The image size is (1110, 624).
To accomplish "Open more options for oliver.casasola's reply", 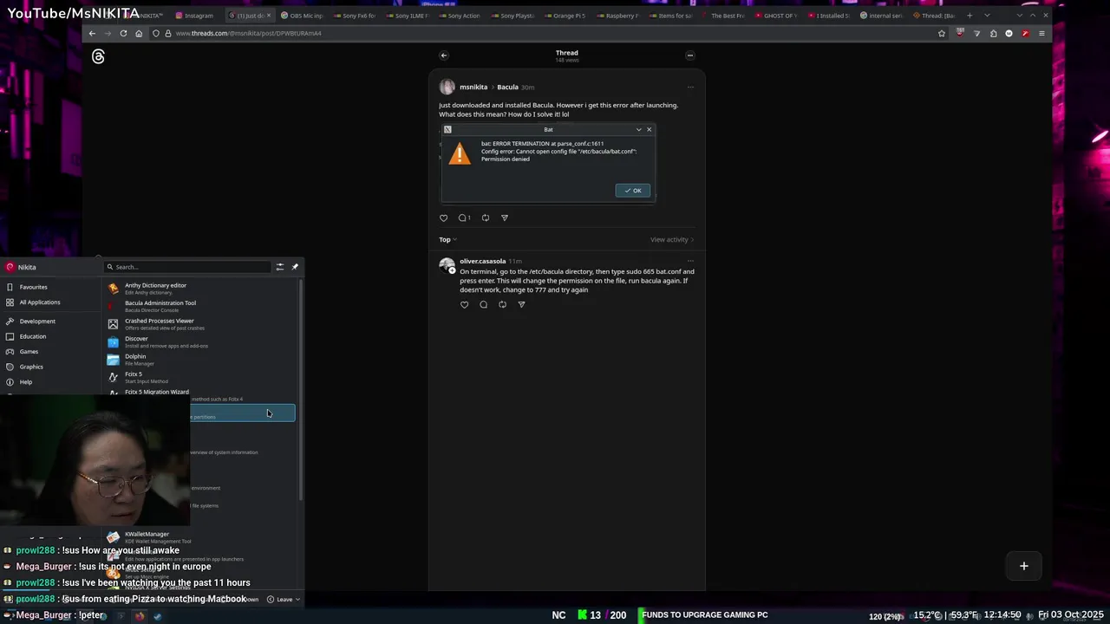I will coord(690,261).
